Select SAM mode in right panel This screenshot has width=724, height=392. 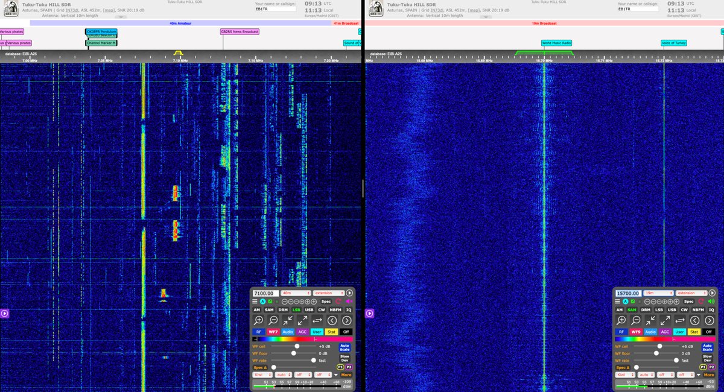632,310
